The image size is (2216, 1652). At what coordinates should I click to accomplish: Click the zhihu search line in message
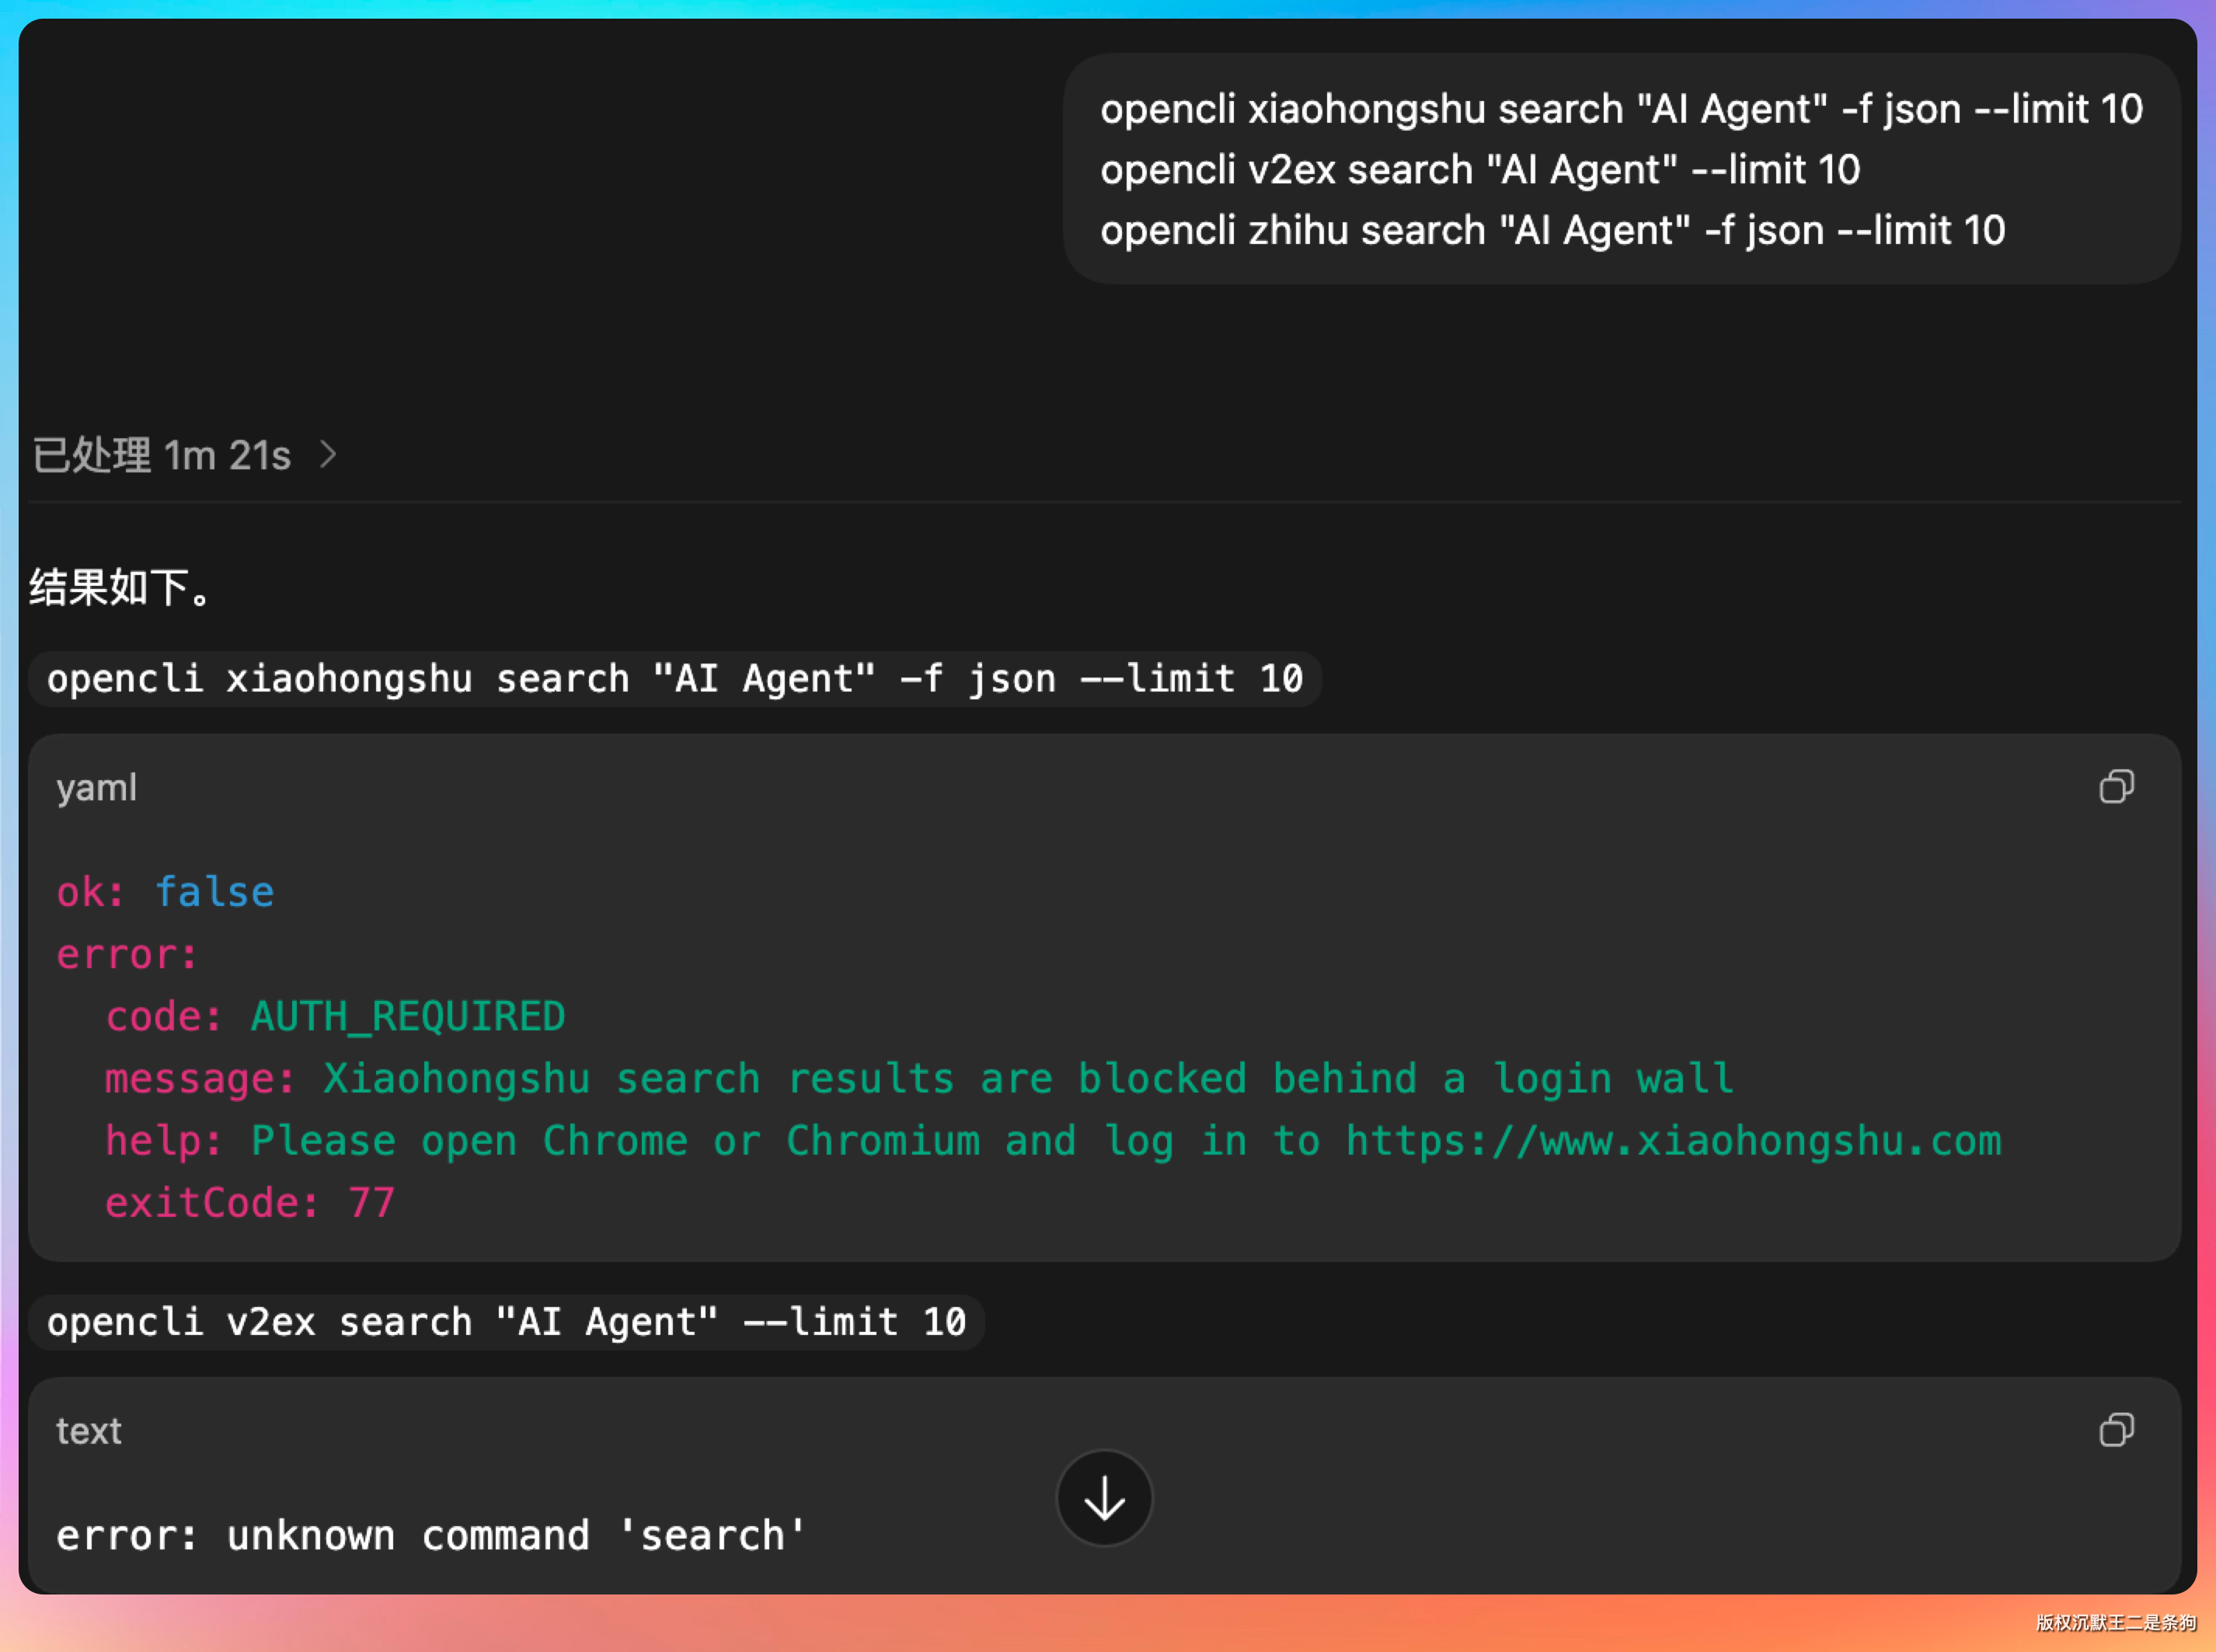pyautogui.click(x=1552, y=231)
